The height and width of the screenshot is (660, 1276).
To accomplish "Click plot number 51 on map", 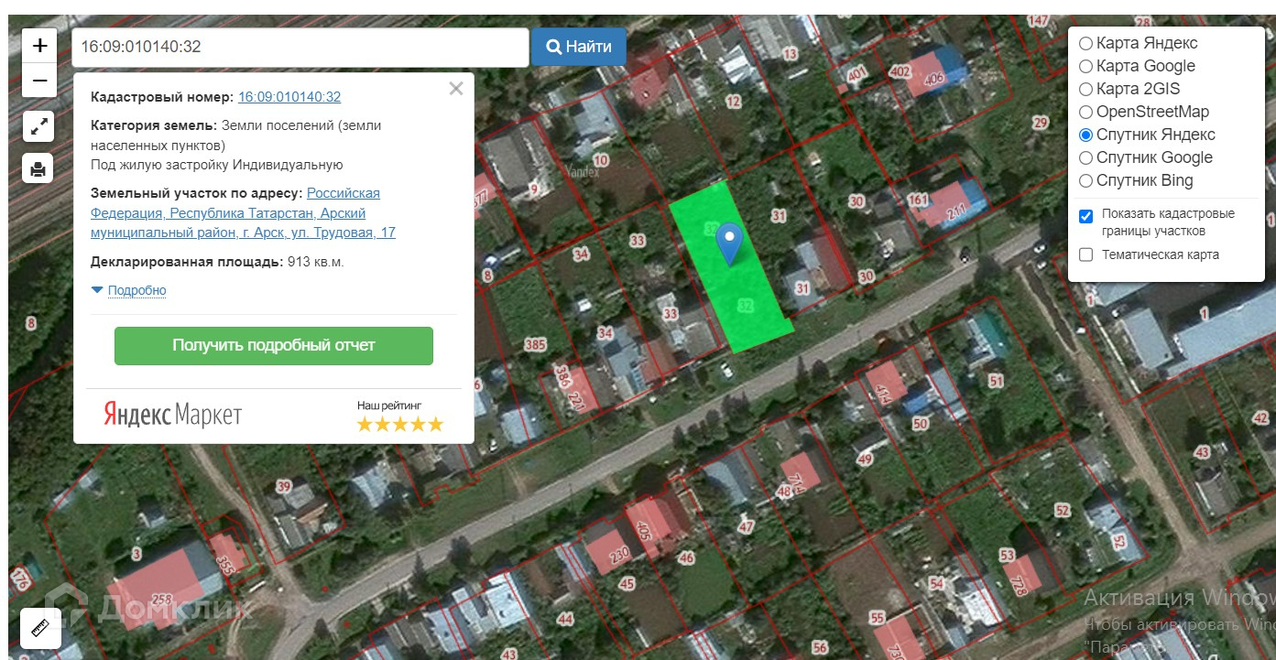I will tap(996, 381).
